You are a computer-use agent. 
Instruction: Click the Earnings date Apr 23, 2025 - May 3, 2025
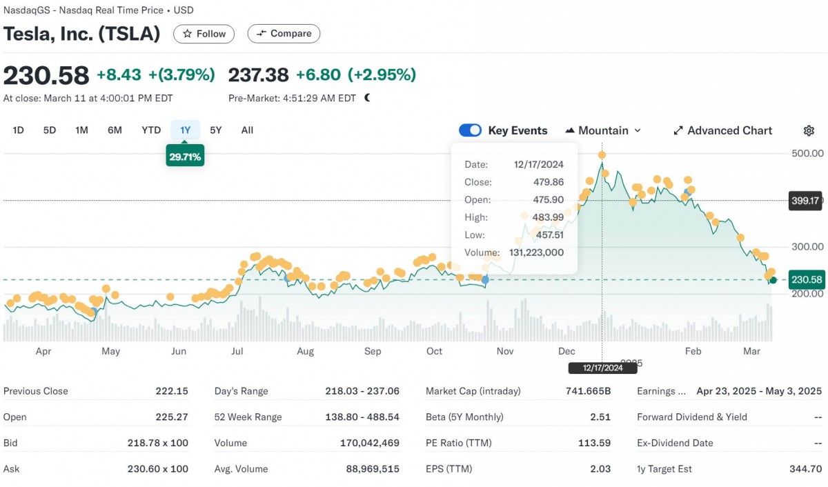[x=759, y=391]
